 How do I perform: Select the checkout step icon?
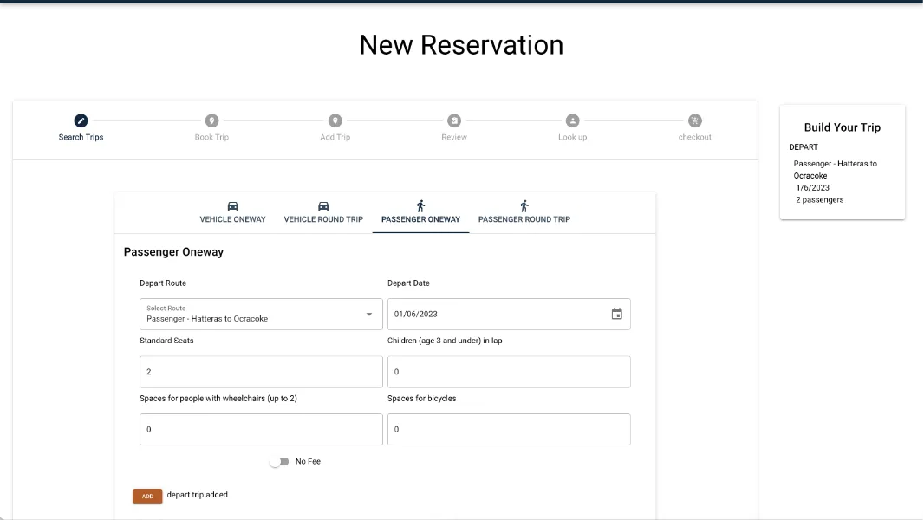[x=694, y=120]
